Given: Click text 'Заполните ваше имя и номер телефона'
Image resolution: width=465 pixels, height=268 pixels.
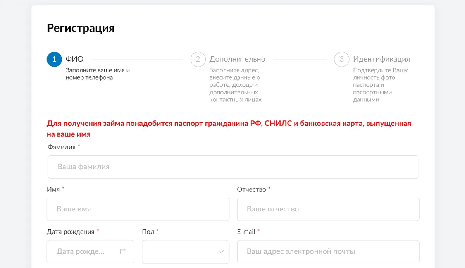Looking at the screenshot, I should coord(98,74).
